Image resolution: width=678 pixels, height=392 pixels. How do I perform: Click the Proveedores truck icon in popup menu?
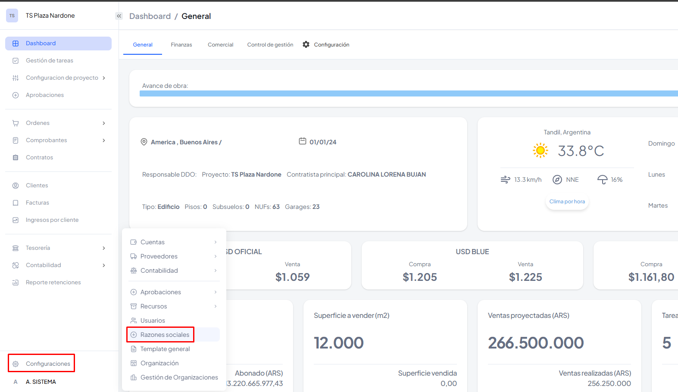[134, 256]
